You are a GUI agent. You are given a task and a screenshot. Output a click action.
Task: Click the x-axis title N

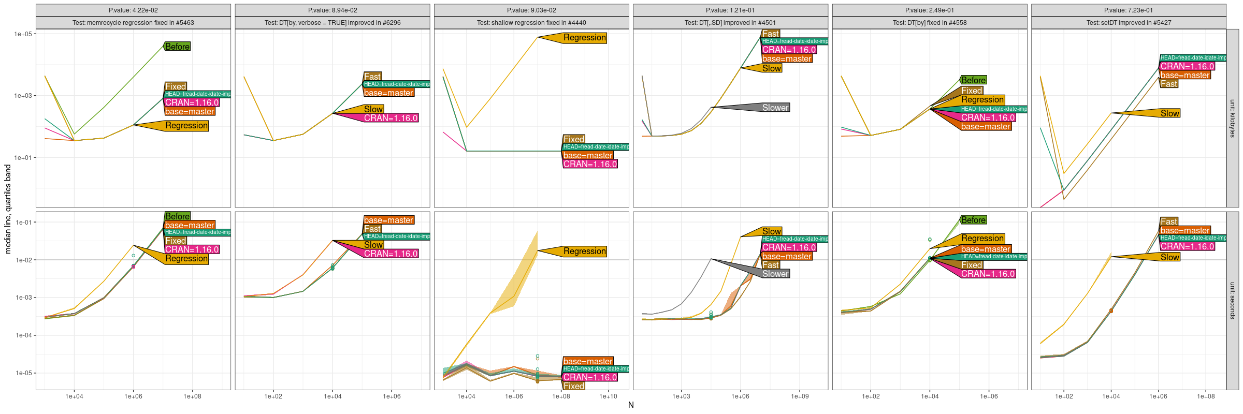(631, 405)
